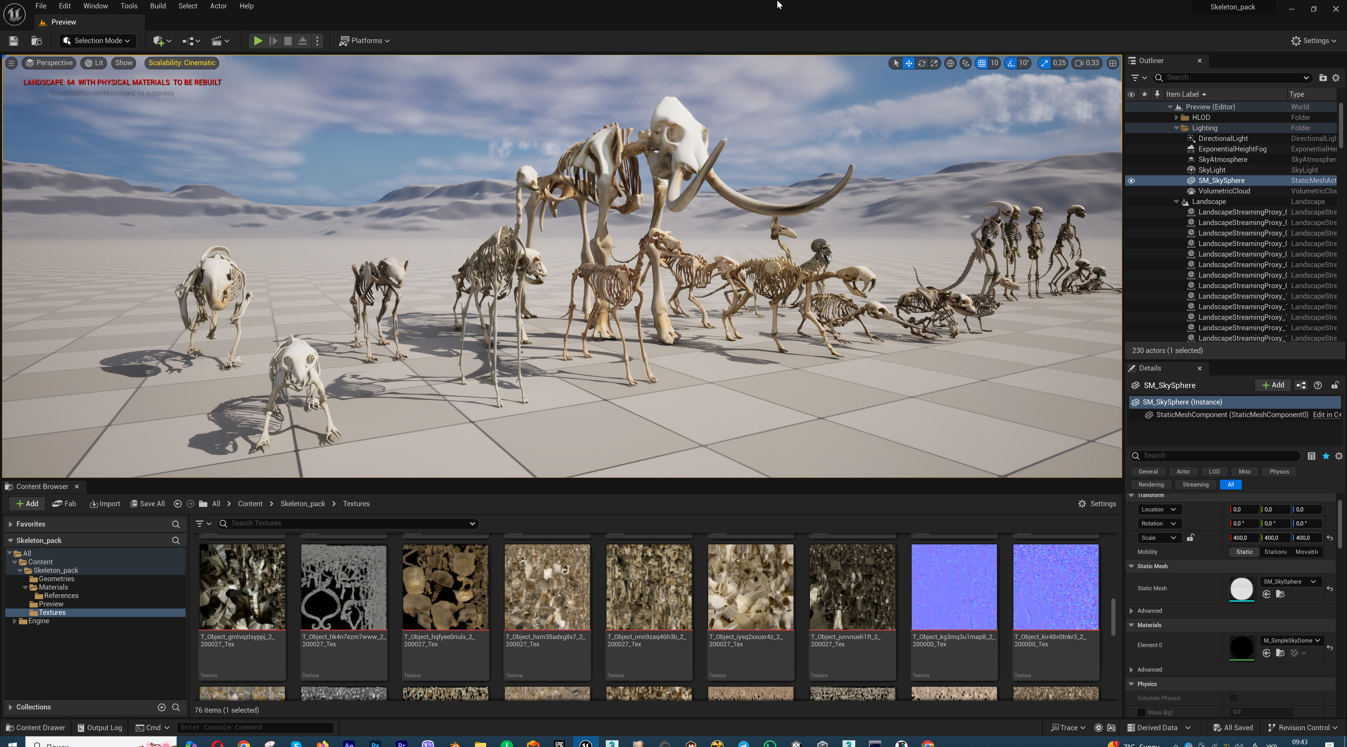Set Mobility to Movable
Screen dimensions: 1347x747
pos(1306,552)
